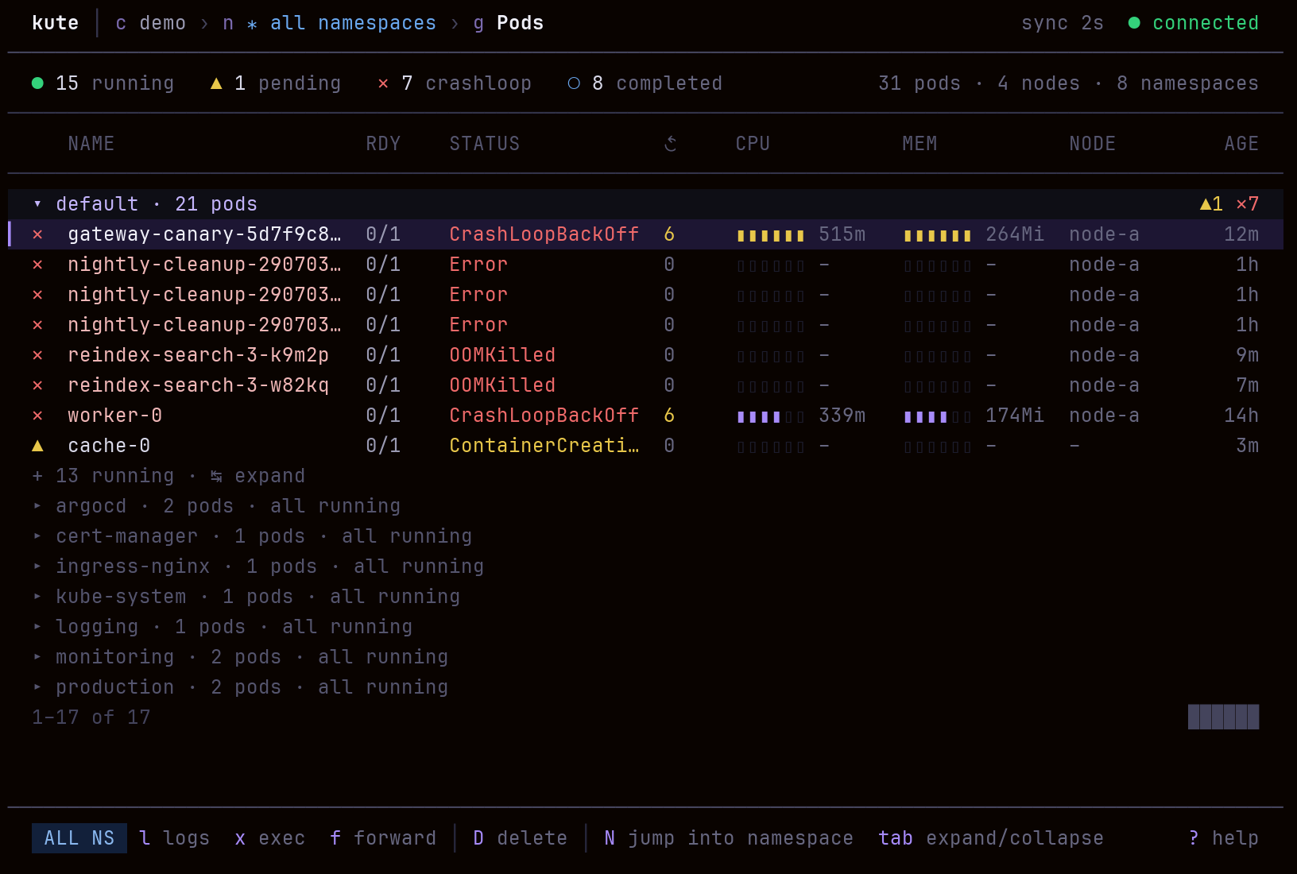The image size is (1297, 874).
Task: Sort by the STATUS column header
Action: coord(485,144)
